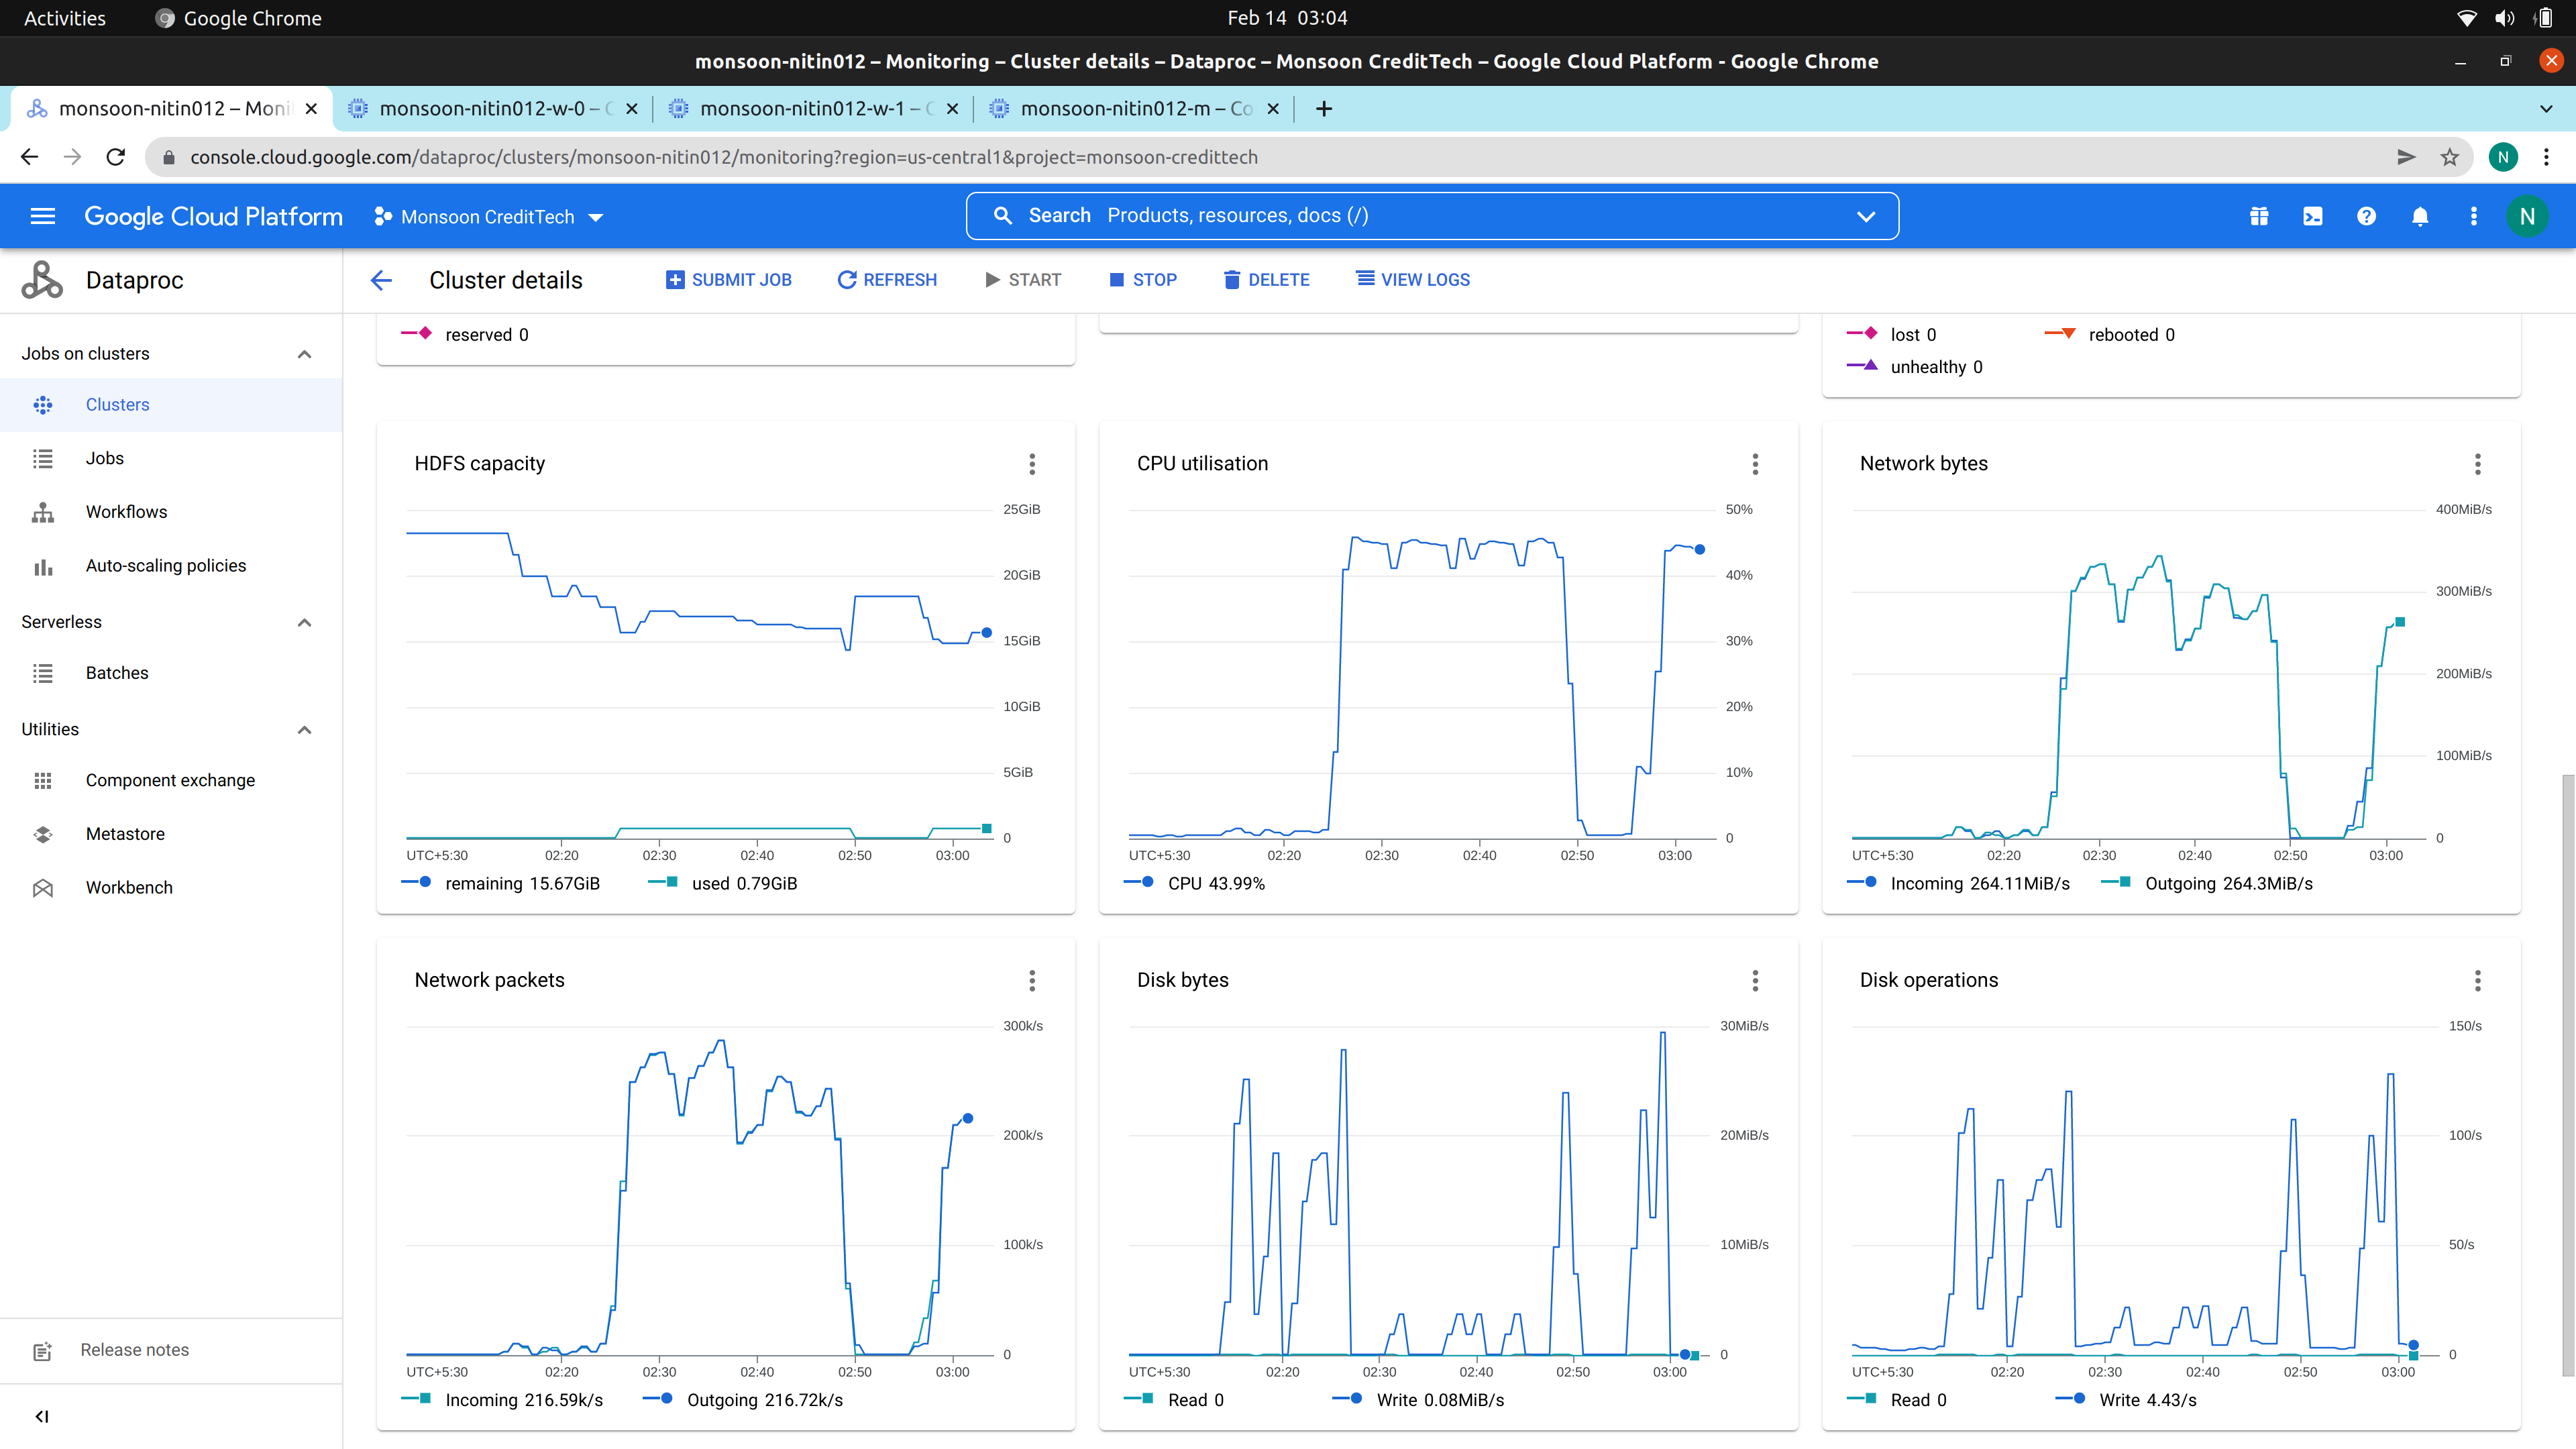
Task: Open Auto-scaling policies in sidebar
Action: point(171,566)
